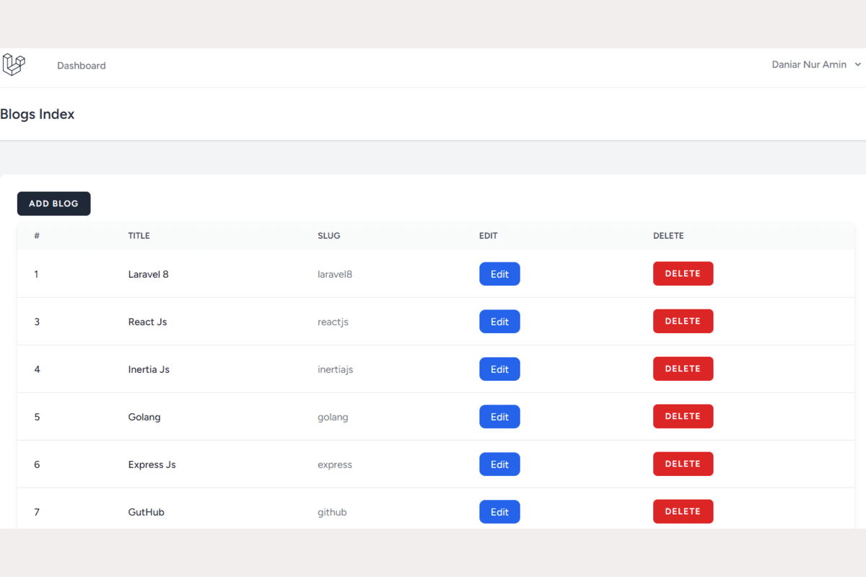Image resolution: width=866 pixels, height=577 pixels.
Task: Click Edit on the Express Js row
Action: pyautogui.click(x=499, y=464)
